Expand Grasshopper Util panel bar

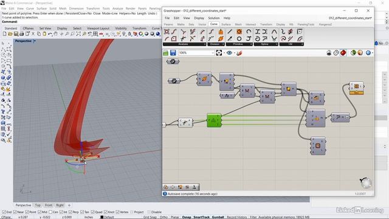(292, 44)
